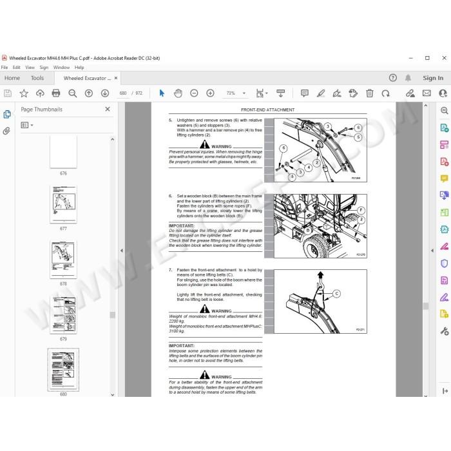Open the Export PDF tool in right pane
451x451 pixels.
tap(444, 128)
